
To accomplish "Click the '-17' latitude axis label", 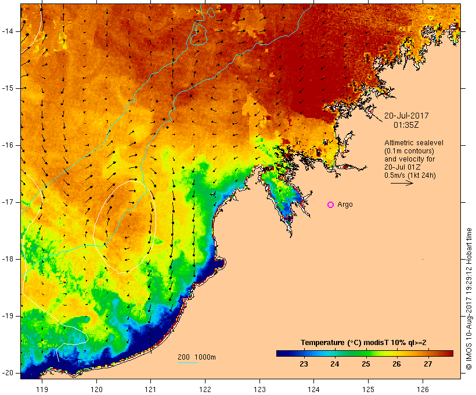I will tap(8, 202).
